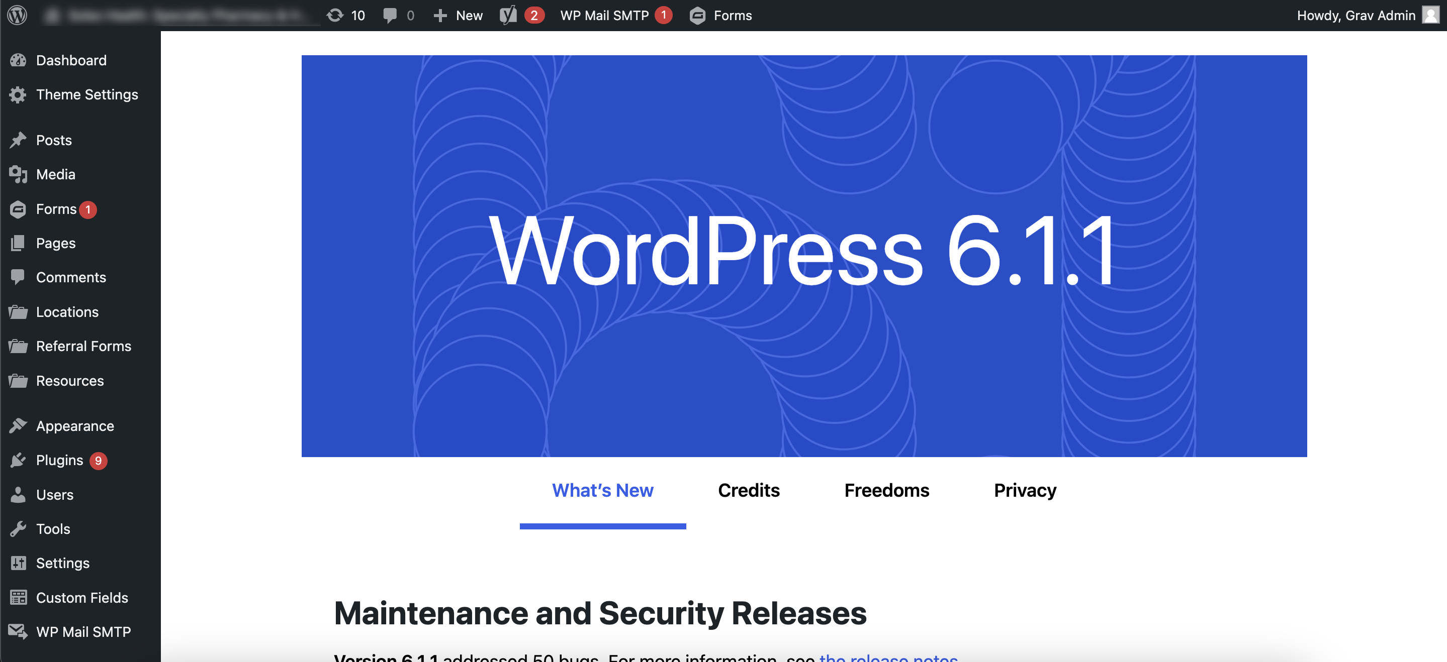Switch to the Privacy tab
The image size is (1447, 662).
pos(1025,490)
